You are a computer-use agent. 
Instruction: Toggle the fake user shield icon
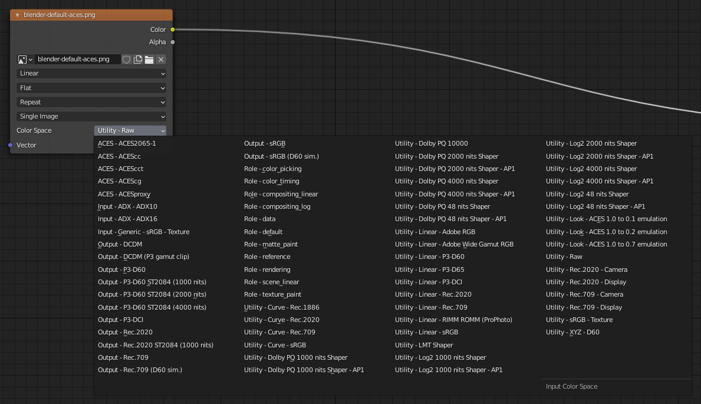pyautogui.click(x=126, y=60)
